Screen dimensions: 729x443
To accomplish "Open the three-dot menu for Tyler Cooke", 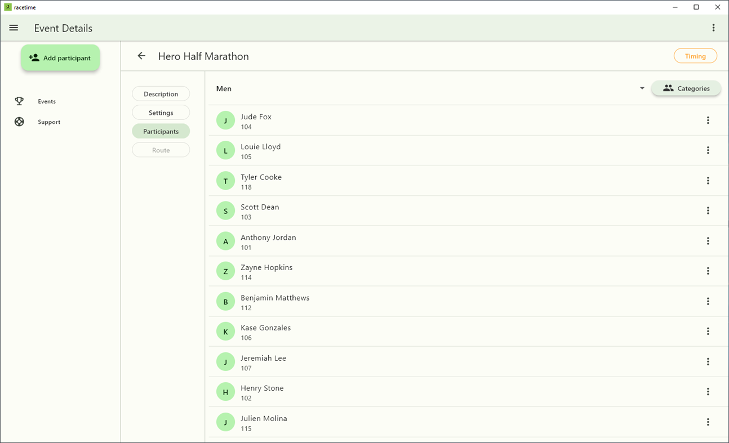I will 708,180.
